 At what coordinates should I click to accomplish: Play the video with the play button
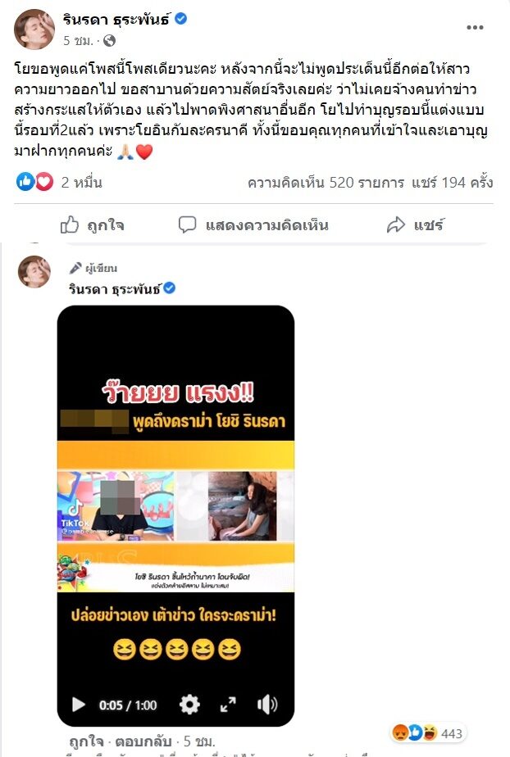pyautogui.click(x=78, y=705)
